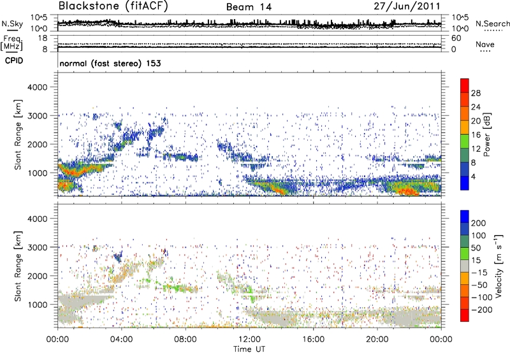Click the "Blackstone (fitACF)" plot title

[113, 6]
